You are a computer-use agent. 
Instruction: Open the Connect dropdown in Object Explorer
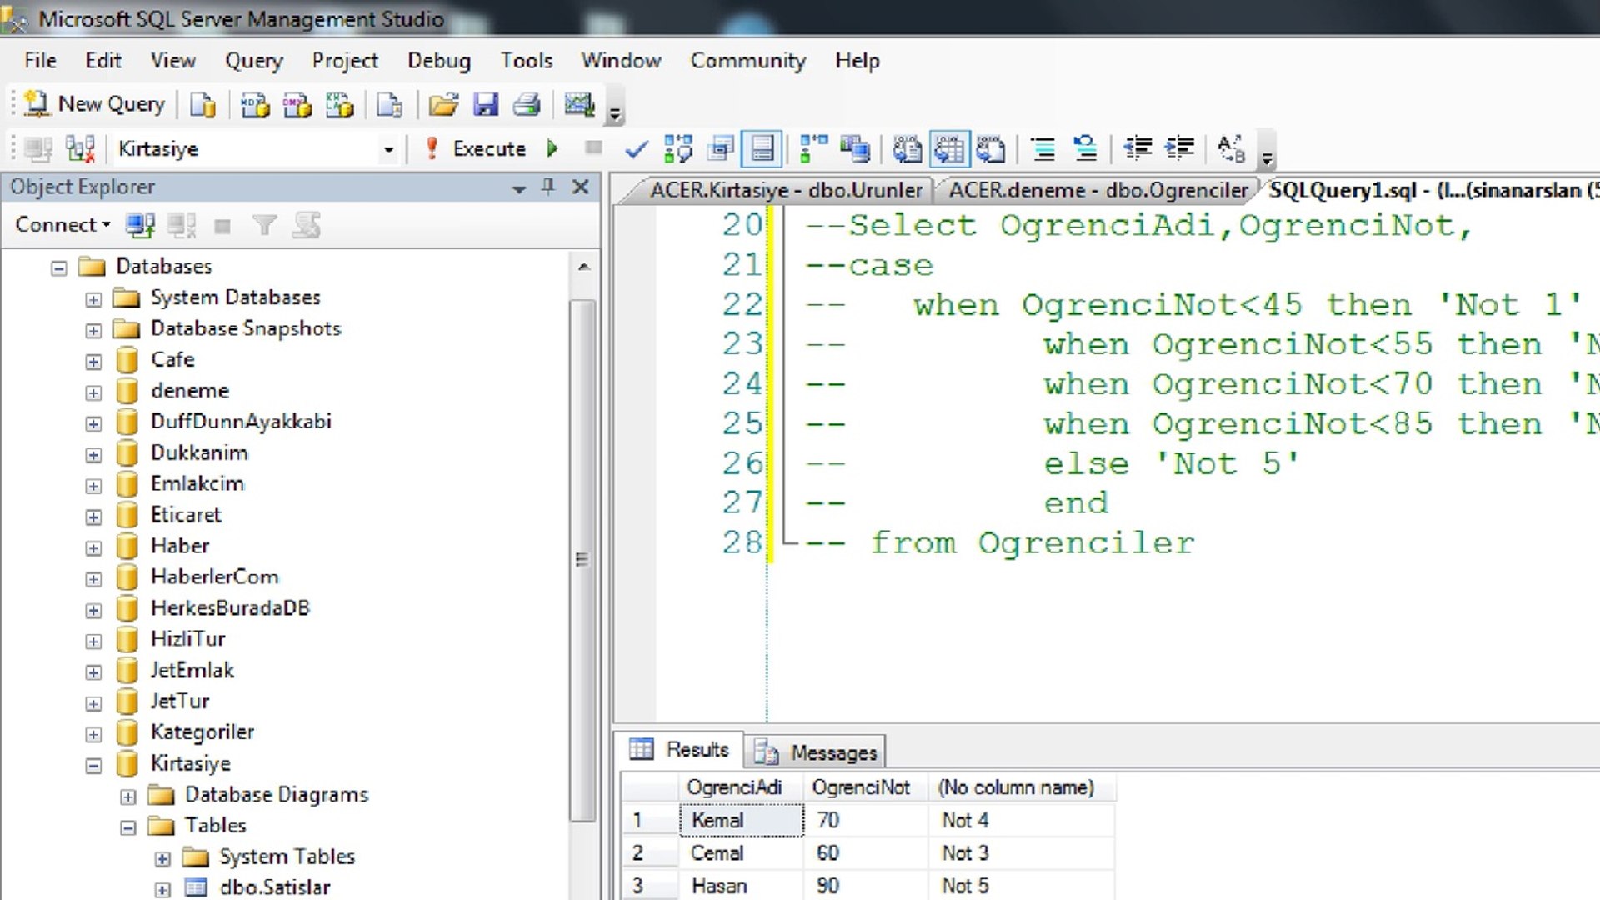coord(62,225)
